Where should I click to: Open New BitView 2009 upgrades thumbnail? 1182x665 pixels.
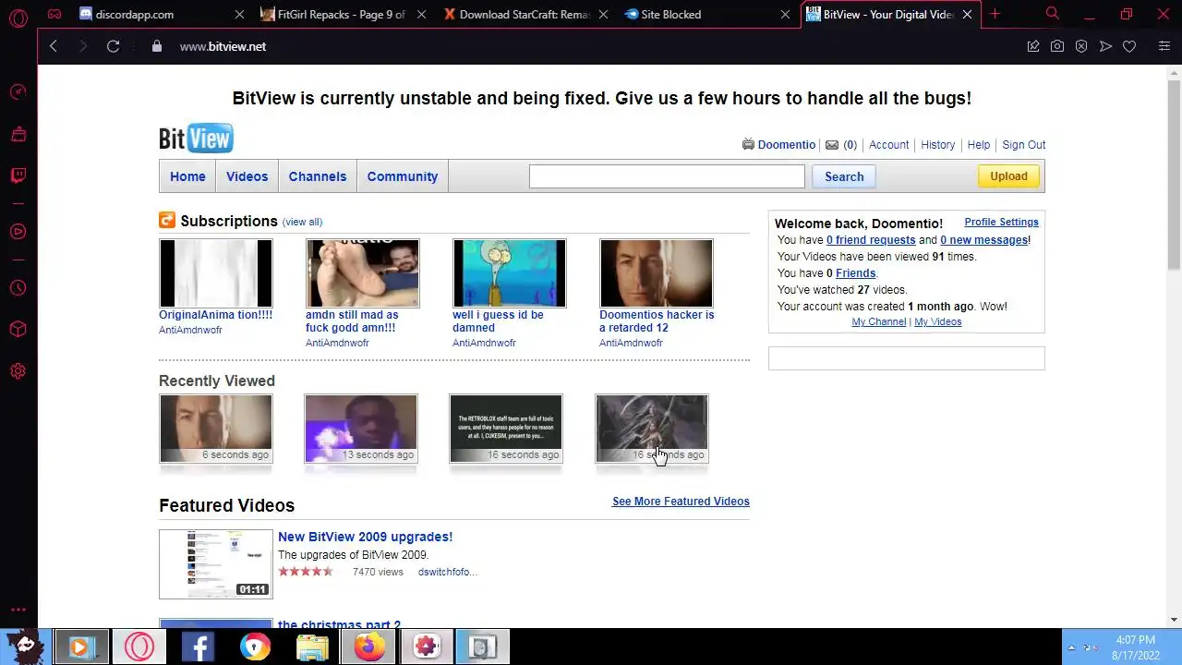(x=215, y=563)
